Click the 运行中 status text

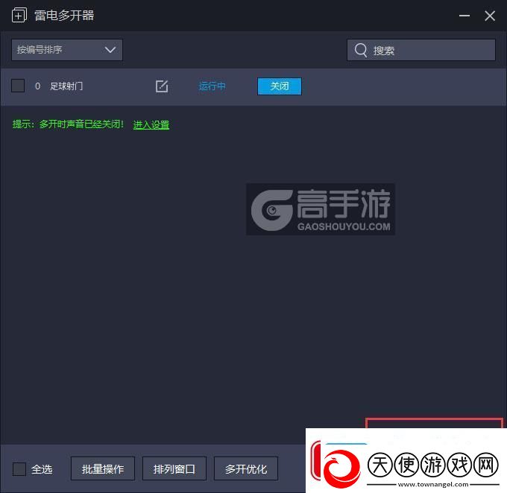coord(212,86)
